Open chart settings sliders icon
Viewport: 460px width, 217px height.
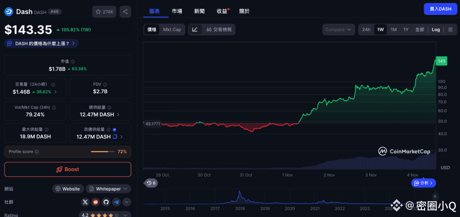[451, 30]
